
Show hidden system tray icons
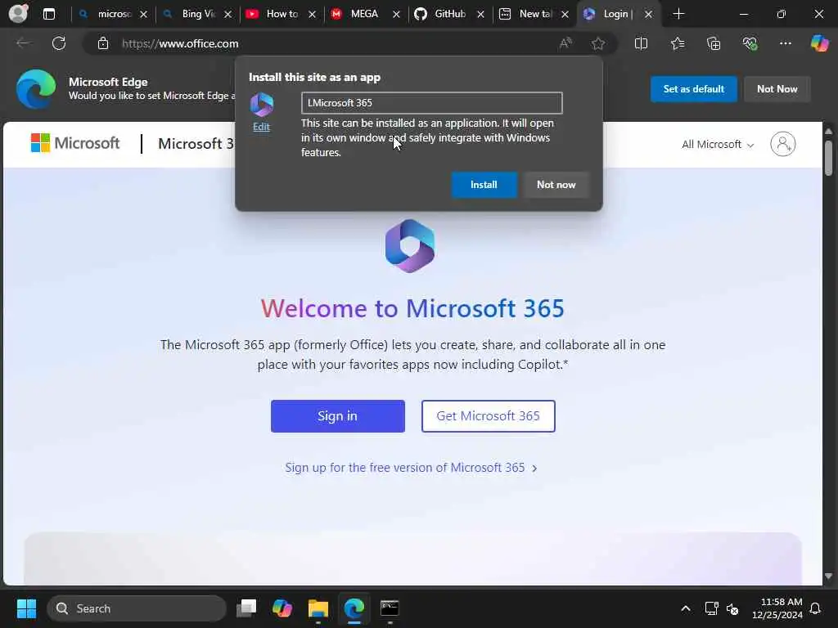click(686, 608)
